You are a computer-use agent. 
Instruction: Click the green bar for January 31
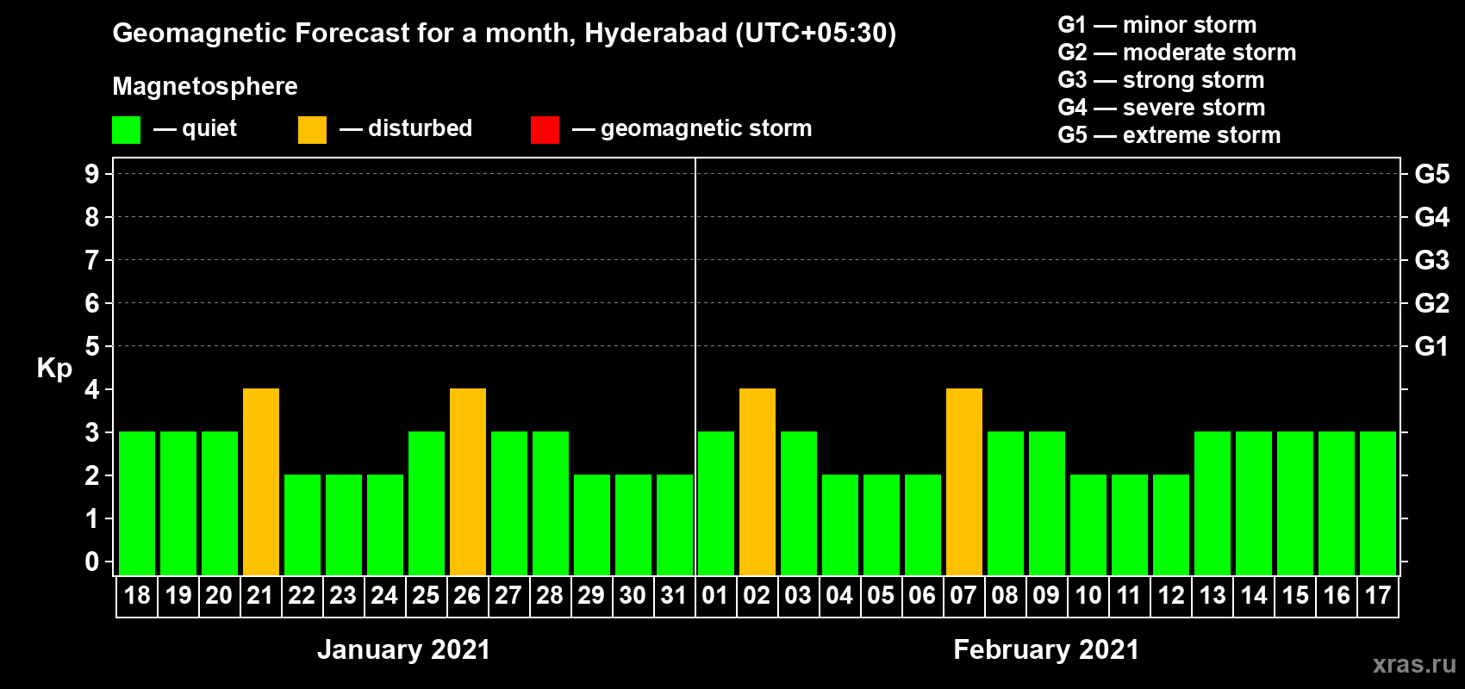675,525
